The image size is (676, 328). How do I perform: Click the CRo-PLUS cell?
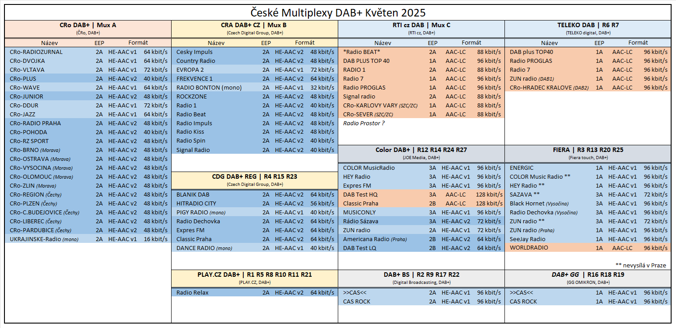coord(23,78)
